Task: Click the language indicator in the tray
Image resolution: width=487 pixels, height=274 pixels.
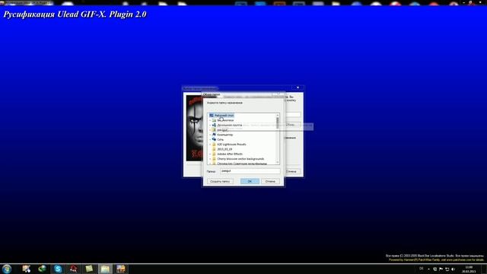Action: [422, 269]
